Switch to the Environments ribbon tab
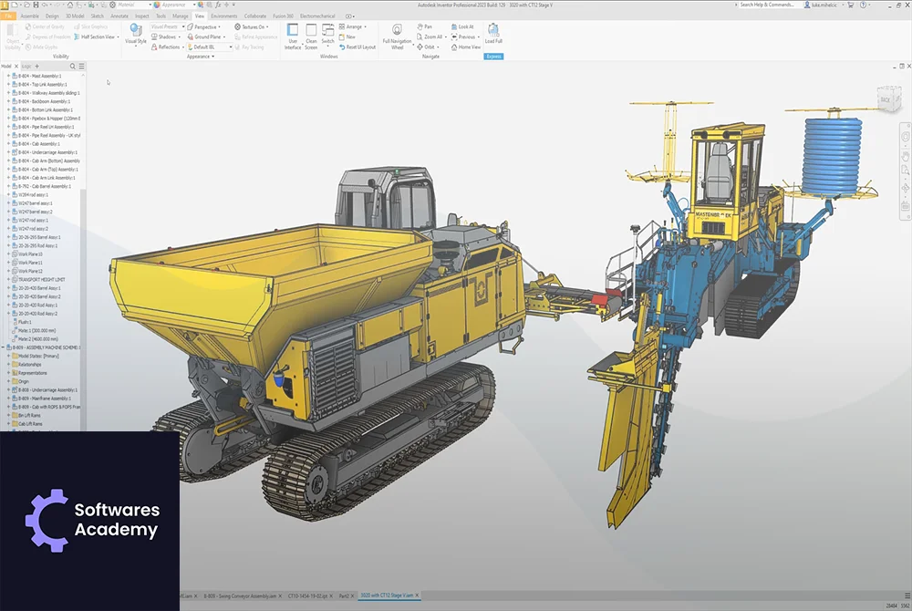Screen dimensions: 912x611 [x=224, y=16]
